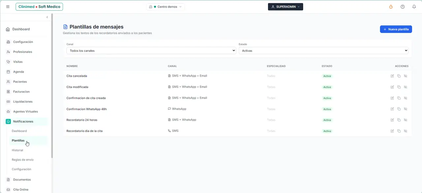This screenshot has height=193, width=422.
Task: Click the Clinimed Soft Medico logo
Action: click(x=39, y=7)
